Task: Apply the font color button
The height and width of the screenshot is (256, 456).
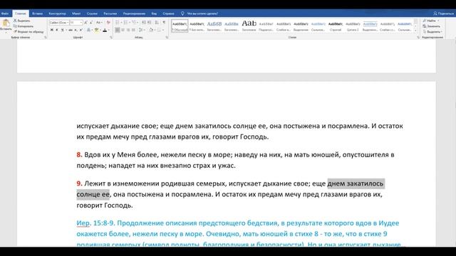Action: tap(105, 30)
